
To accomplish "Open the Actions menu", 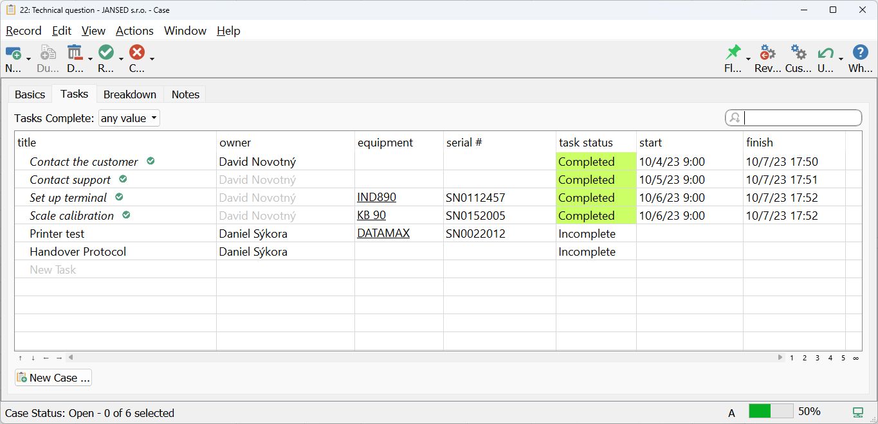I will pyautogui.click(x=134, y=31).
